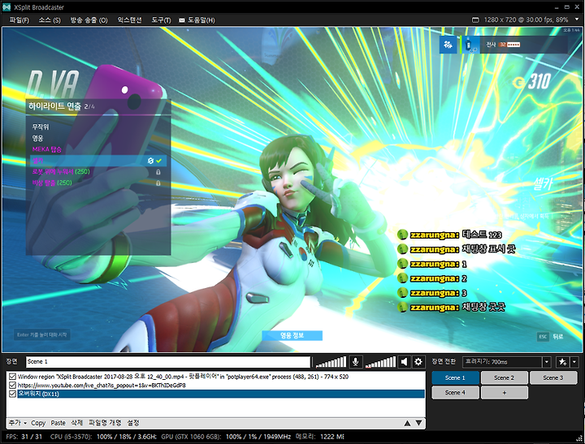This screenshot has width=585, height=444.
Task: Adjust the speaker volume level bar
Action: (x=380, y=362)
